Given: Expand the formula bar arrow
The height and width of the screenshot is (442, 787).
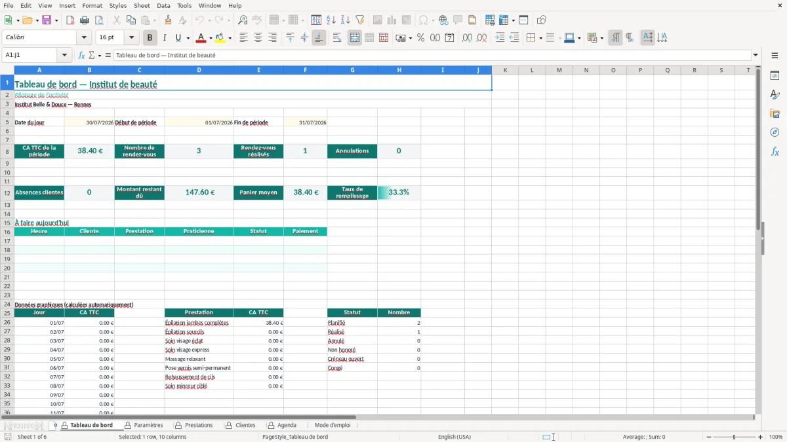Looking at the screenshot, I should pos(756,56).
